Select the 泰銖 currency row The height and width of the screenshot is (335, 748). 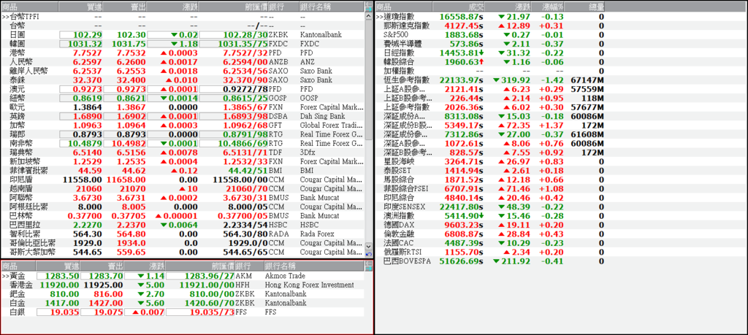182,80
